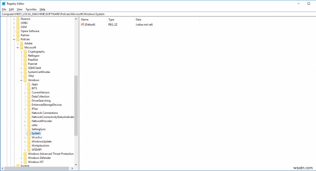This screenshot has height=171, width=316.
Task: Click the Windows Defender folder icon
Action: tap(25, 158)
